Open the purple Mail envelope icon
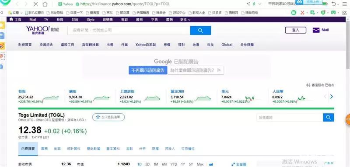 pyautogui.click(x=316, y=30)
